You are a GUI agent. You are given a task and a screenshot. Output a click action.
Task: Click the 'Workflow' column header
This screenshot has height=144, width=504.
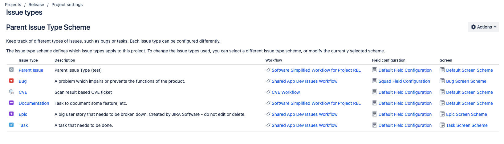274,60
